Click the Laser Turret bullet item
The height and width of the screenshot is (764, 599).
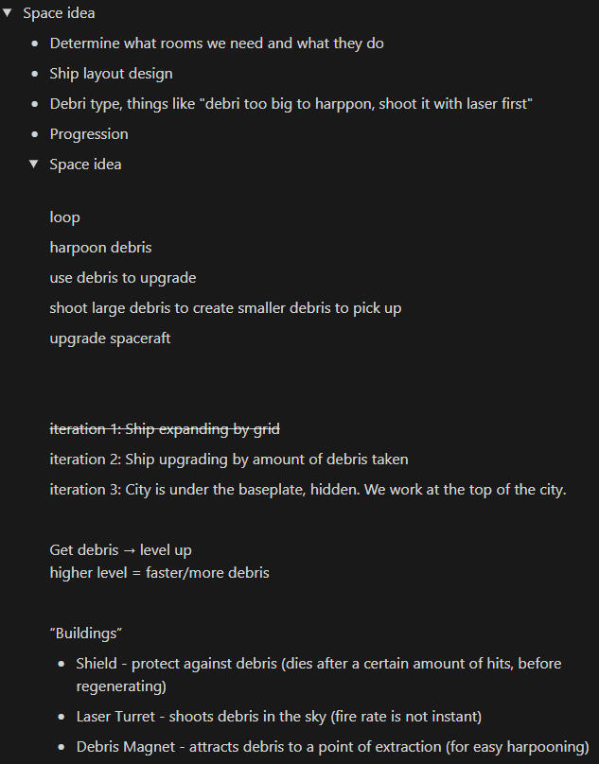pyautogui.click(x=279, y=717)
